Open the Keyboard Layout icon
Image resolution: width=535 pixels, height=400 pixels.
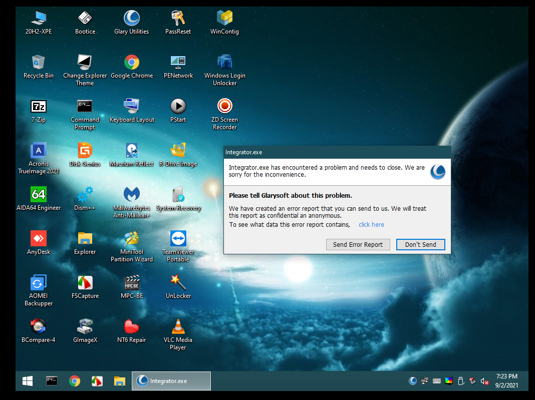pyautogui.click(x=132, y=111)
